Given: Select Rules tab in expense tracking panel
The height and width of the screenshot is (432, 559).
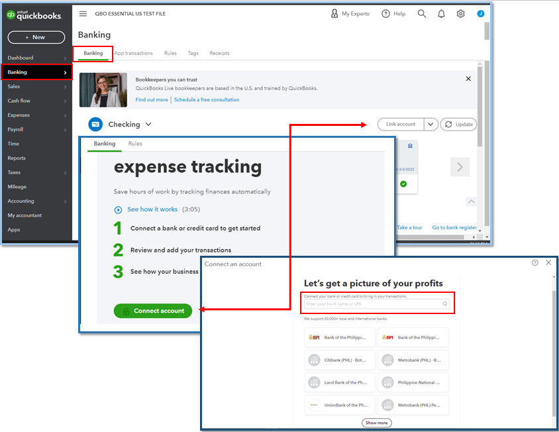Looking at the screenshot, I should (x=135, y=143).
